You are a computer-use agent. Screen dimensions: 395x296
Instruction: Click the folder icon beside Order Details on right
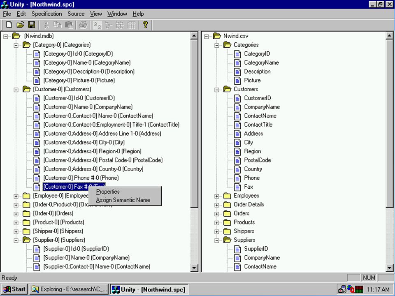pos(227,205)
